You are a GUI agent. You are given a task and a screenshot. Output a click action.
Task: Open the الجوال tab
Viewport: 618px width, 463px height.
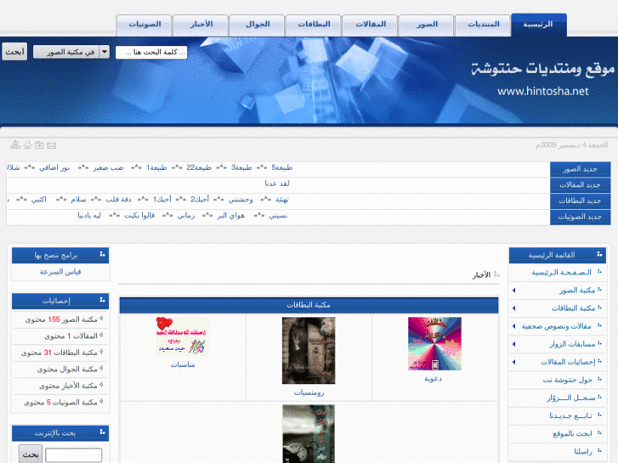point(257,25)
